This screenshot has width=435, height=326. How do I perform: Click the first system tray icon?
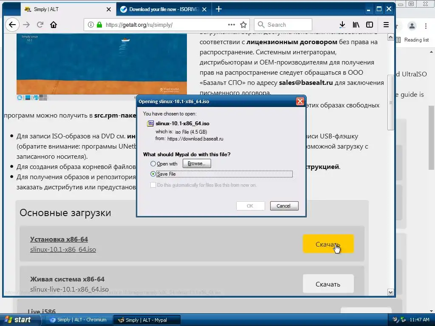395,320
